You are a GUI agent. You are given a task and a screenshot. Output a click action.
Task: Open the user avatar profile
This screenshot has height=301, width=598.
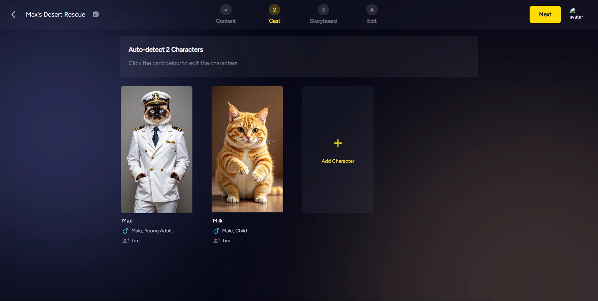tap(576, 14)
